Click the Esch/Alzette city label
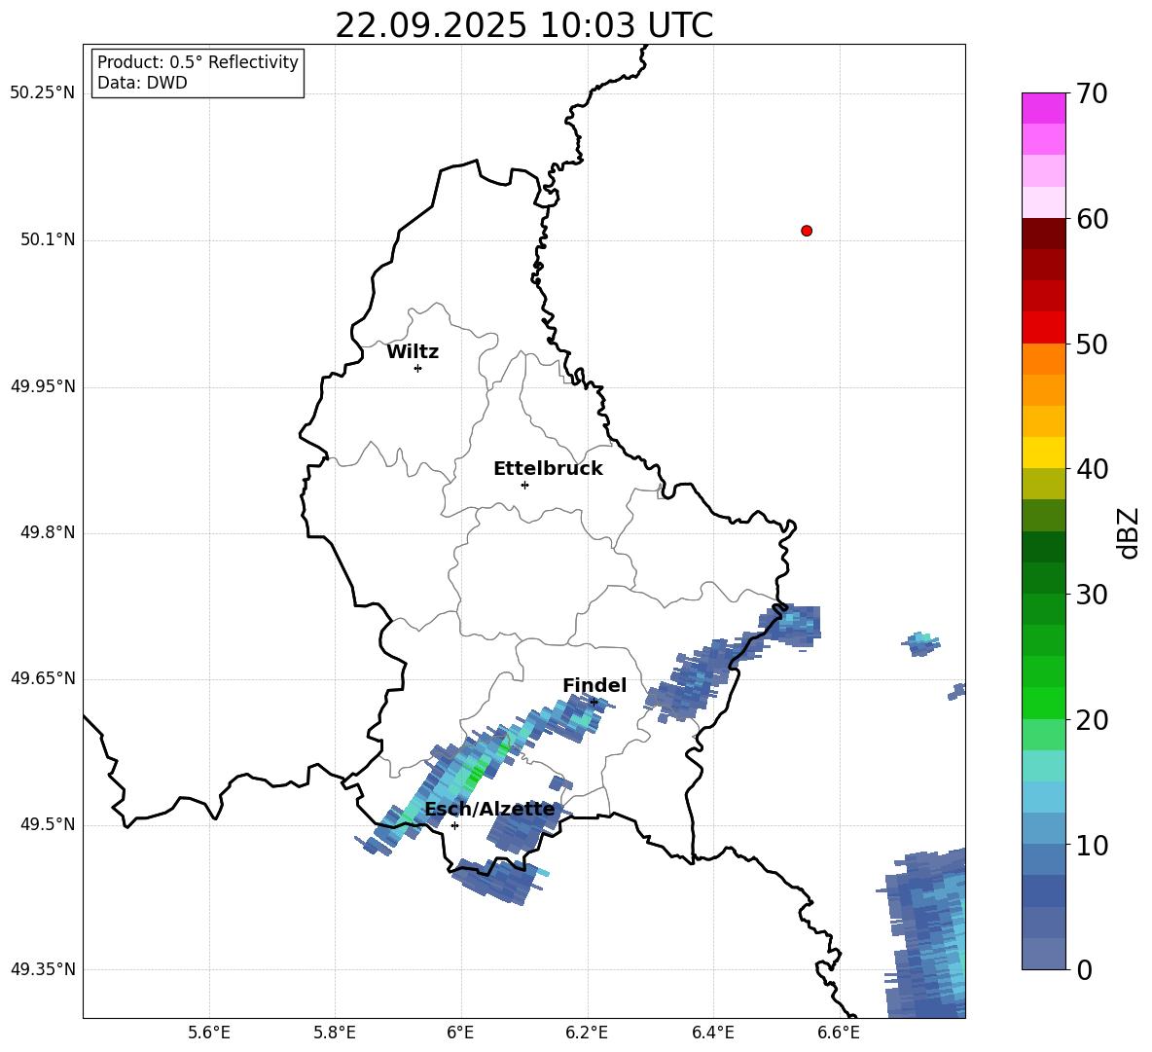Screen dimensions: 1152x1052 click(490, 809)
